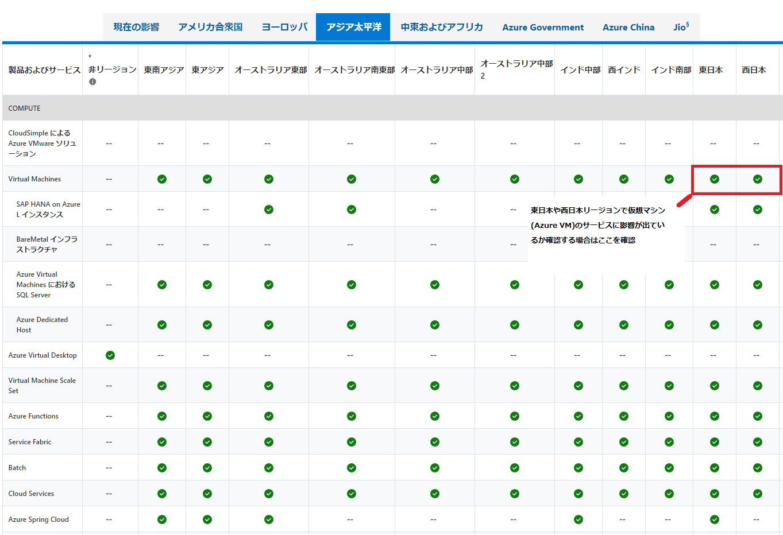The width and height of the screenshot is (783, 535).
Task: Click SAP HANA checkmark under オーストラリア東部
Action: point(269,210)
